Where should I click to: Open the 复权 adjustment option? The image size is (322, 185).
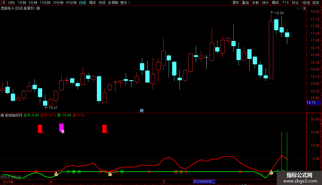point(236,3)
